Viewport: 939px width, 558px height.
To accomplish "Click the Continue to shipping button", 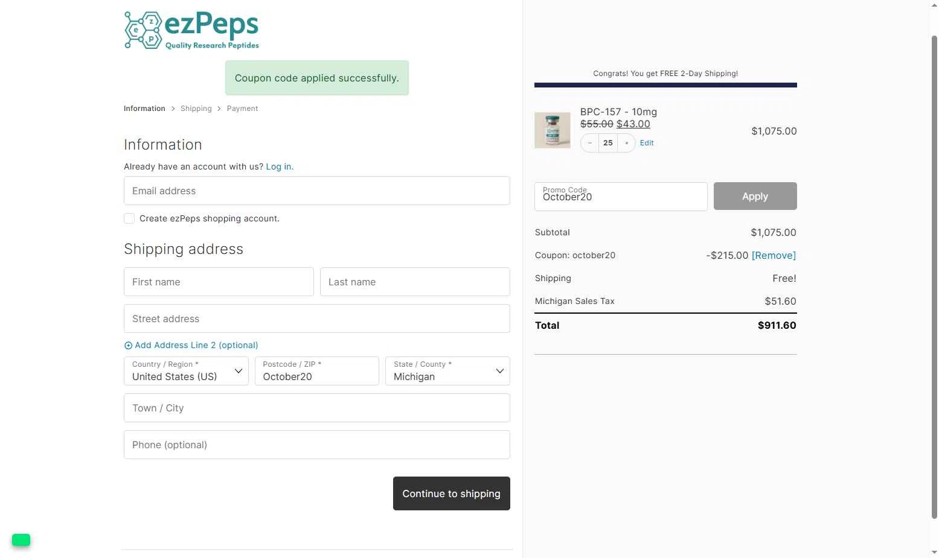I will click(452, 493).
